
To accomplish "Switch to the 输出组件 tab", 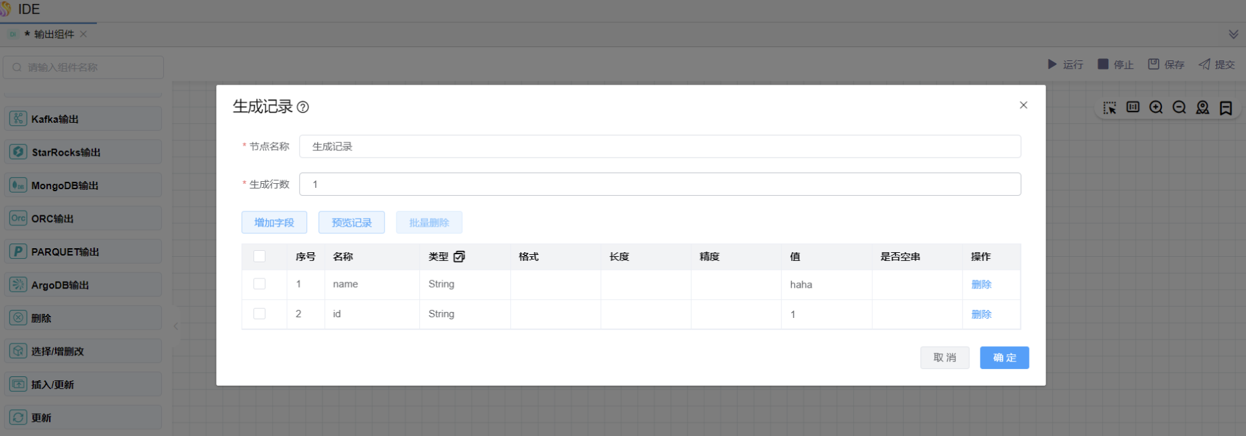I will (x=54, y=34).
